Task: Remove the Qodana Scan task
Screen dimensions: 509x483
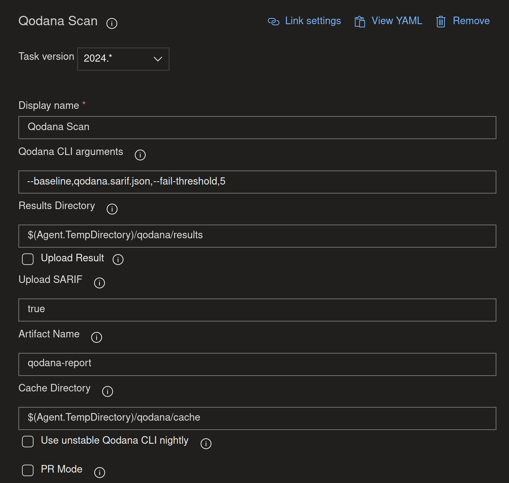Action: [x=462, y=21]
